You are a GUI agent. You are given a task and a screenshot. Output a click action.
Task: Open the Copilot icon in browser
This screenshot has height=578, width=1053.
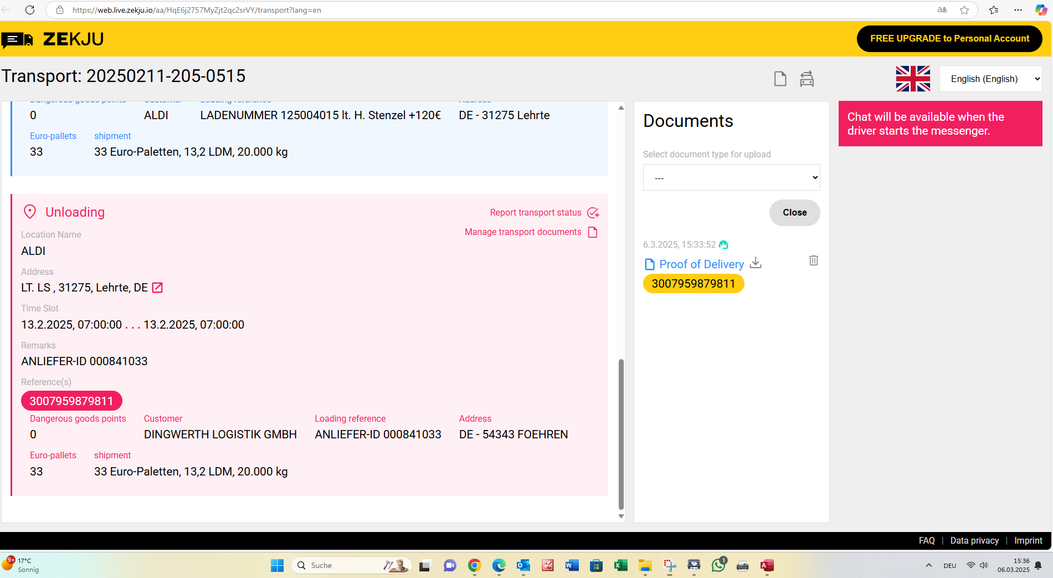click(1041, 10)
